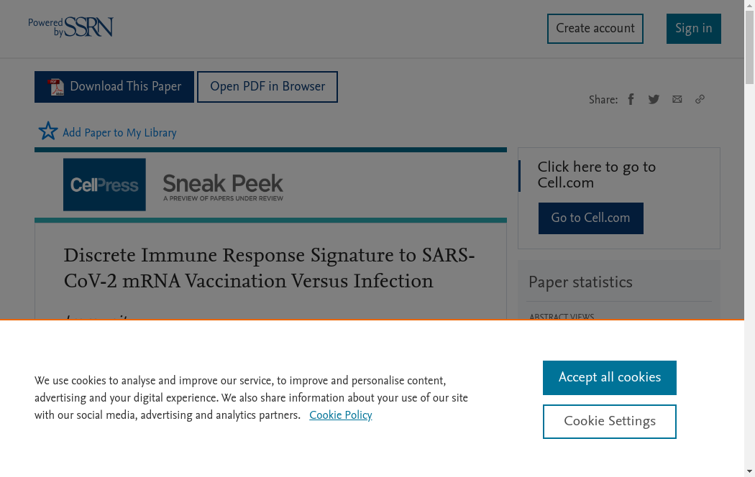Click the CellPress logo
755x477 pixels.
click(104, 185)
